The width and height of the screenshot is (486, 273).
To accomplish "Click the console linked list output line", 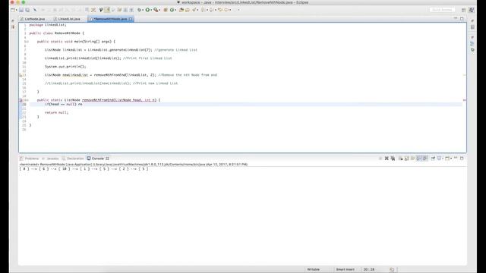I will click(84, 168).
